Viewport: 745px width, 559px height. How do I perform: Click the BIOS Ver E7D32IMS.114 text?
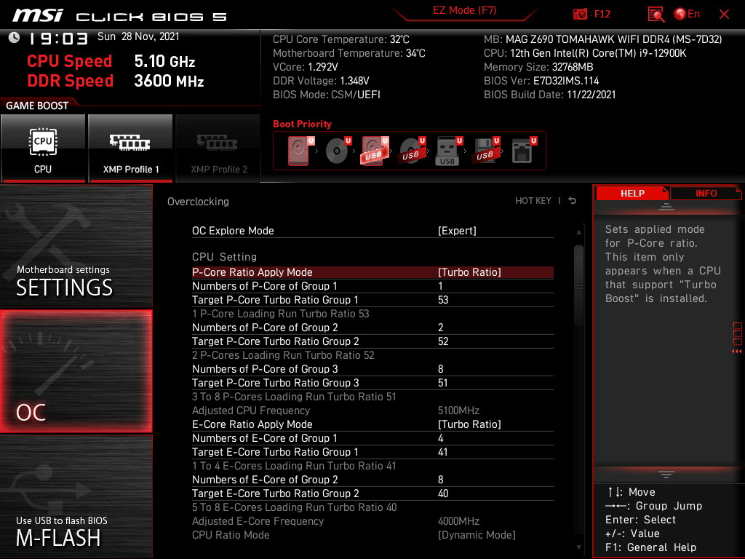pyautogui.click(x=541, y=81)
